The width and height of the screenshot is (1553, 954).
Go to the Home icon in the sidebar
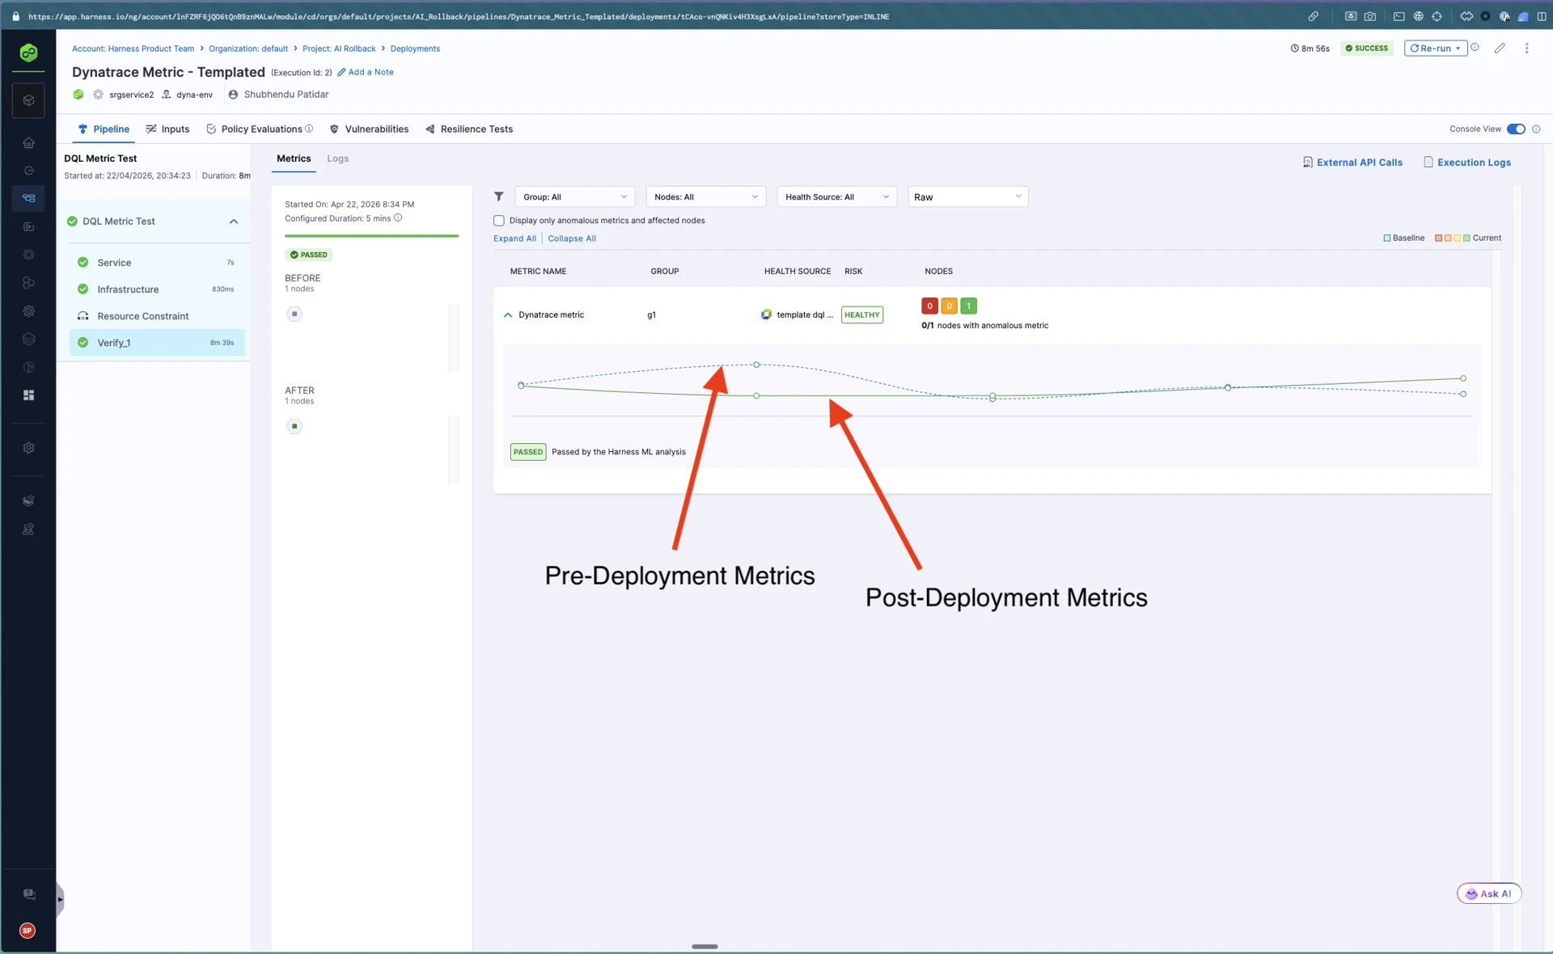(28, 143)
